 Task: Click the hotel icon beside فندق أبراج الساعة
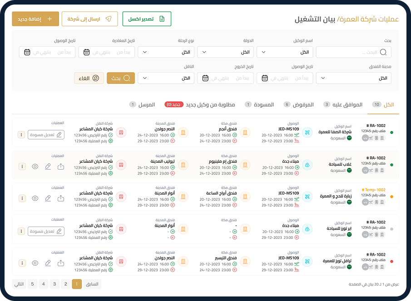pos(245,197)
